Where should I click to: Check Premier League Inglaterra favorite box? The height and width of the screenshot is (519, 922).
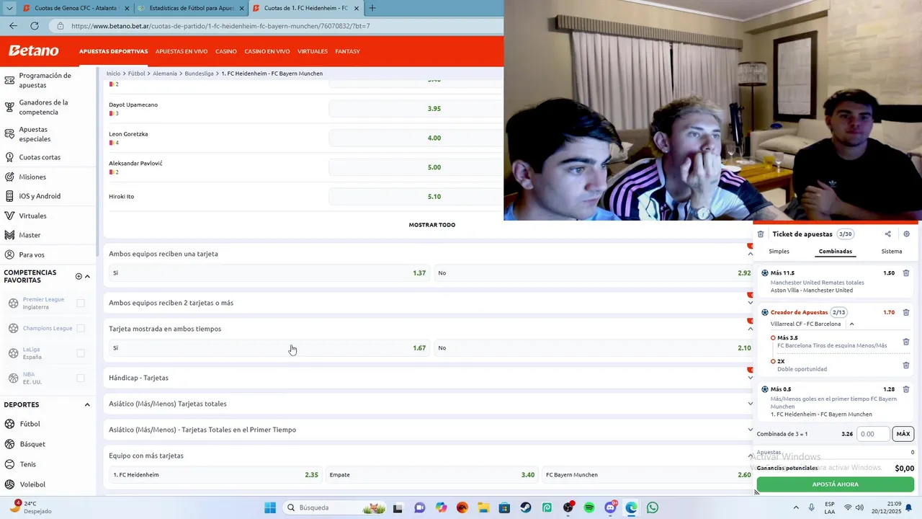(81, 303)
